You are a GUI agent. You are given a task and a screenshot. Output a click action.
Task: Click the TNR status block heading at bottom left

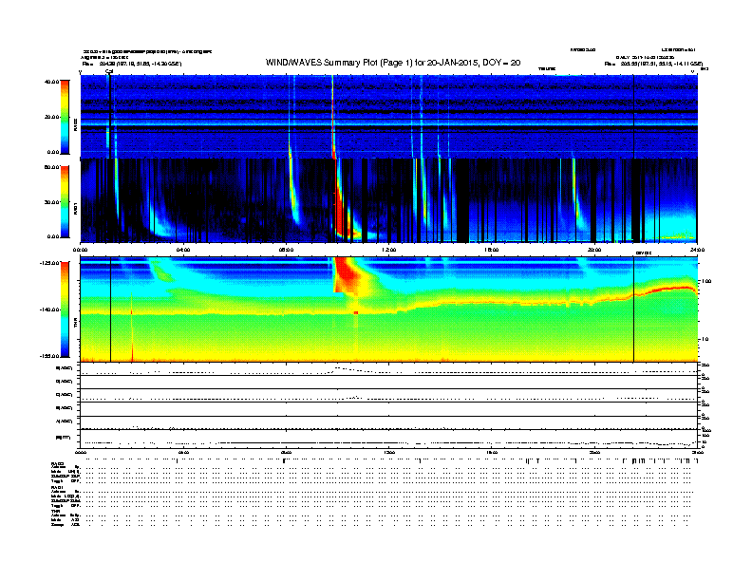(x=55, y=511)
